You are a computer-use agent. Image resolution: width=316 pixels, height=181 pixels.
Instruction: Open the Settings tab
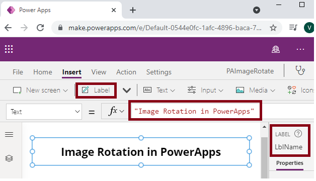pos(159,72)
